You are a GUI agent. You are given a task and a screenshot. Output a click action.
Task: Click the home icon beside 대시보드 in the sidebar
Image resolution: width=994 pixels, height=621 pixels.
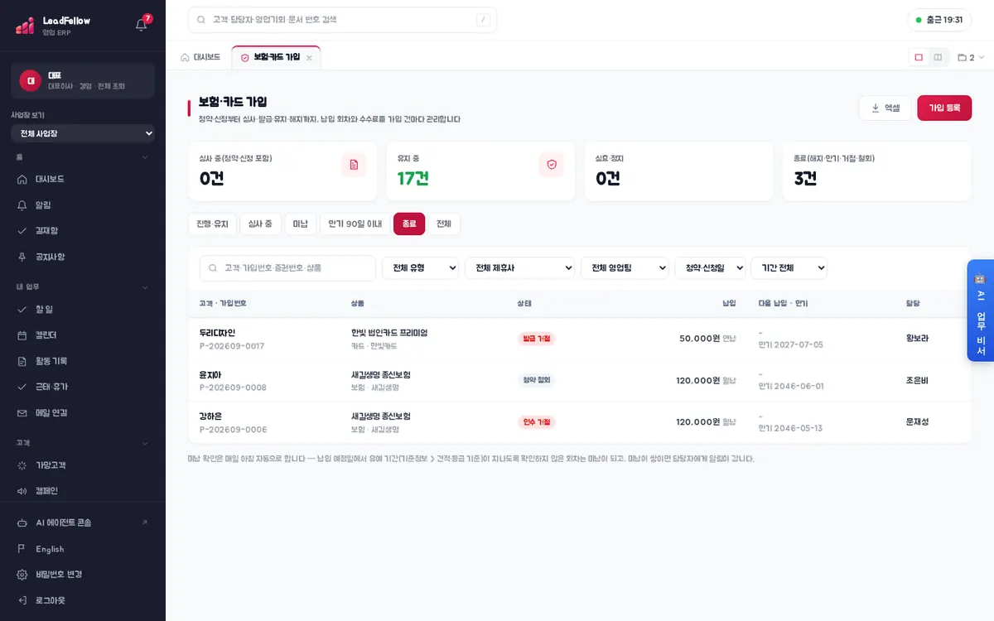[x=22, y=179]
